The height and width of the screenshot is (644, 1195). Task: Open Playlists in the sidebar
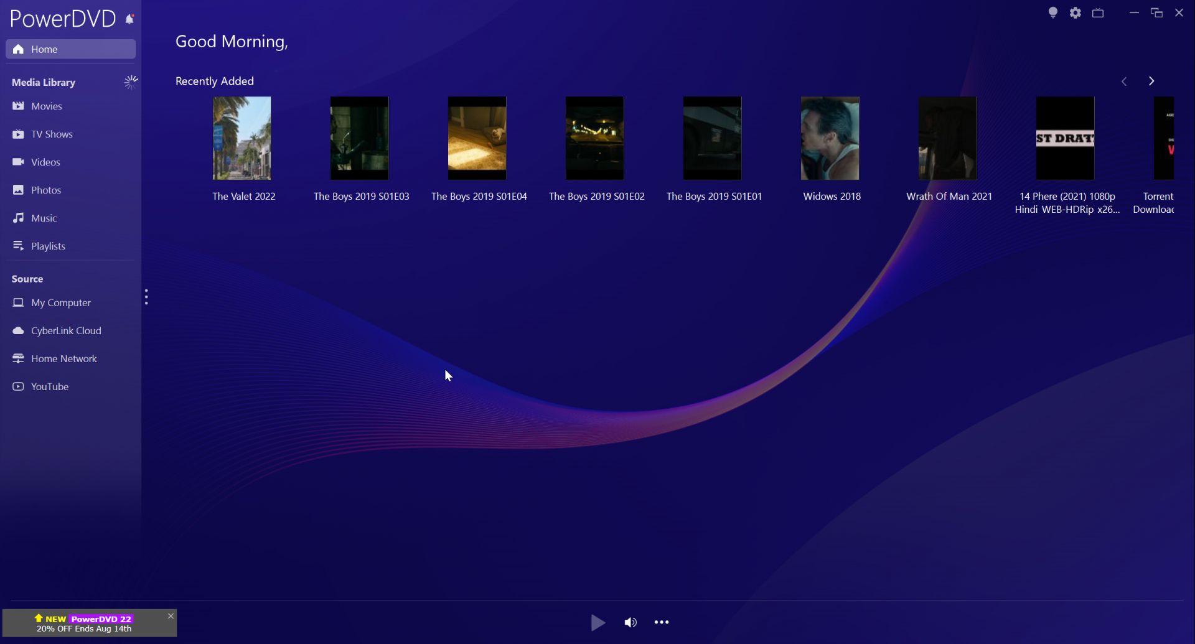[x=70, y=246]
